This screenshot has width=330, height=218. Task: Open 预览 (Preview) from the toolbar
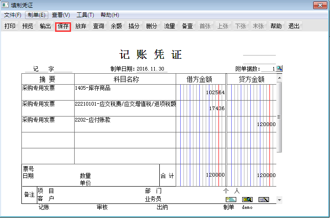pyautogui.click(x=28, y=26)
